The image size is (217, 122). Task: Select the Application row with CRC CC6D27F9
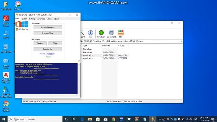coord(105,58)
